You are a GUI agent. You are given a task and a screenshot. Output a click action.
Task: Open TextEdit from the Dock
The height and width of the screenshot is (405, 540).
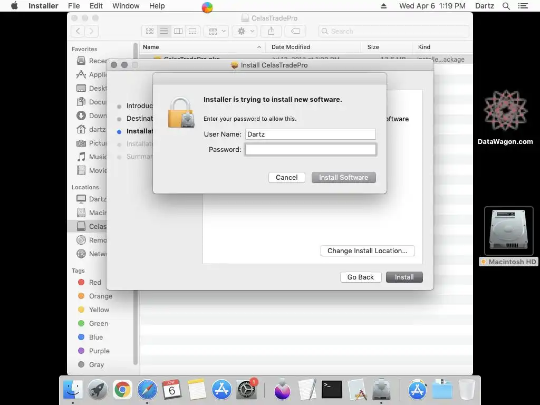click(307, 390)
